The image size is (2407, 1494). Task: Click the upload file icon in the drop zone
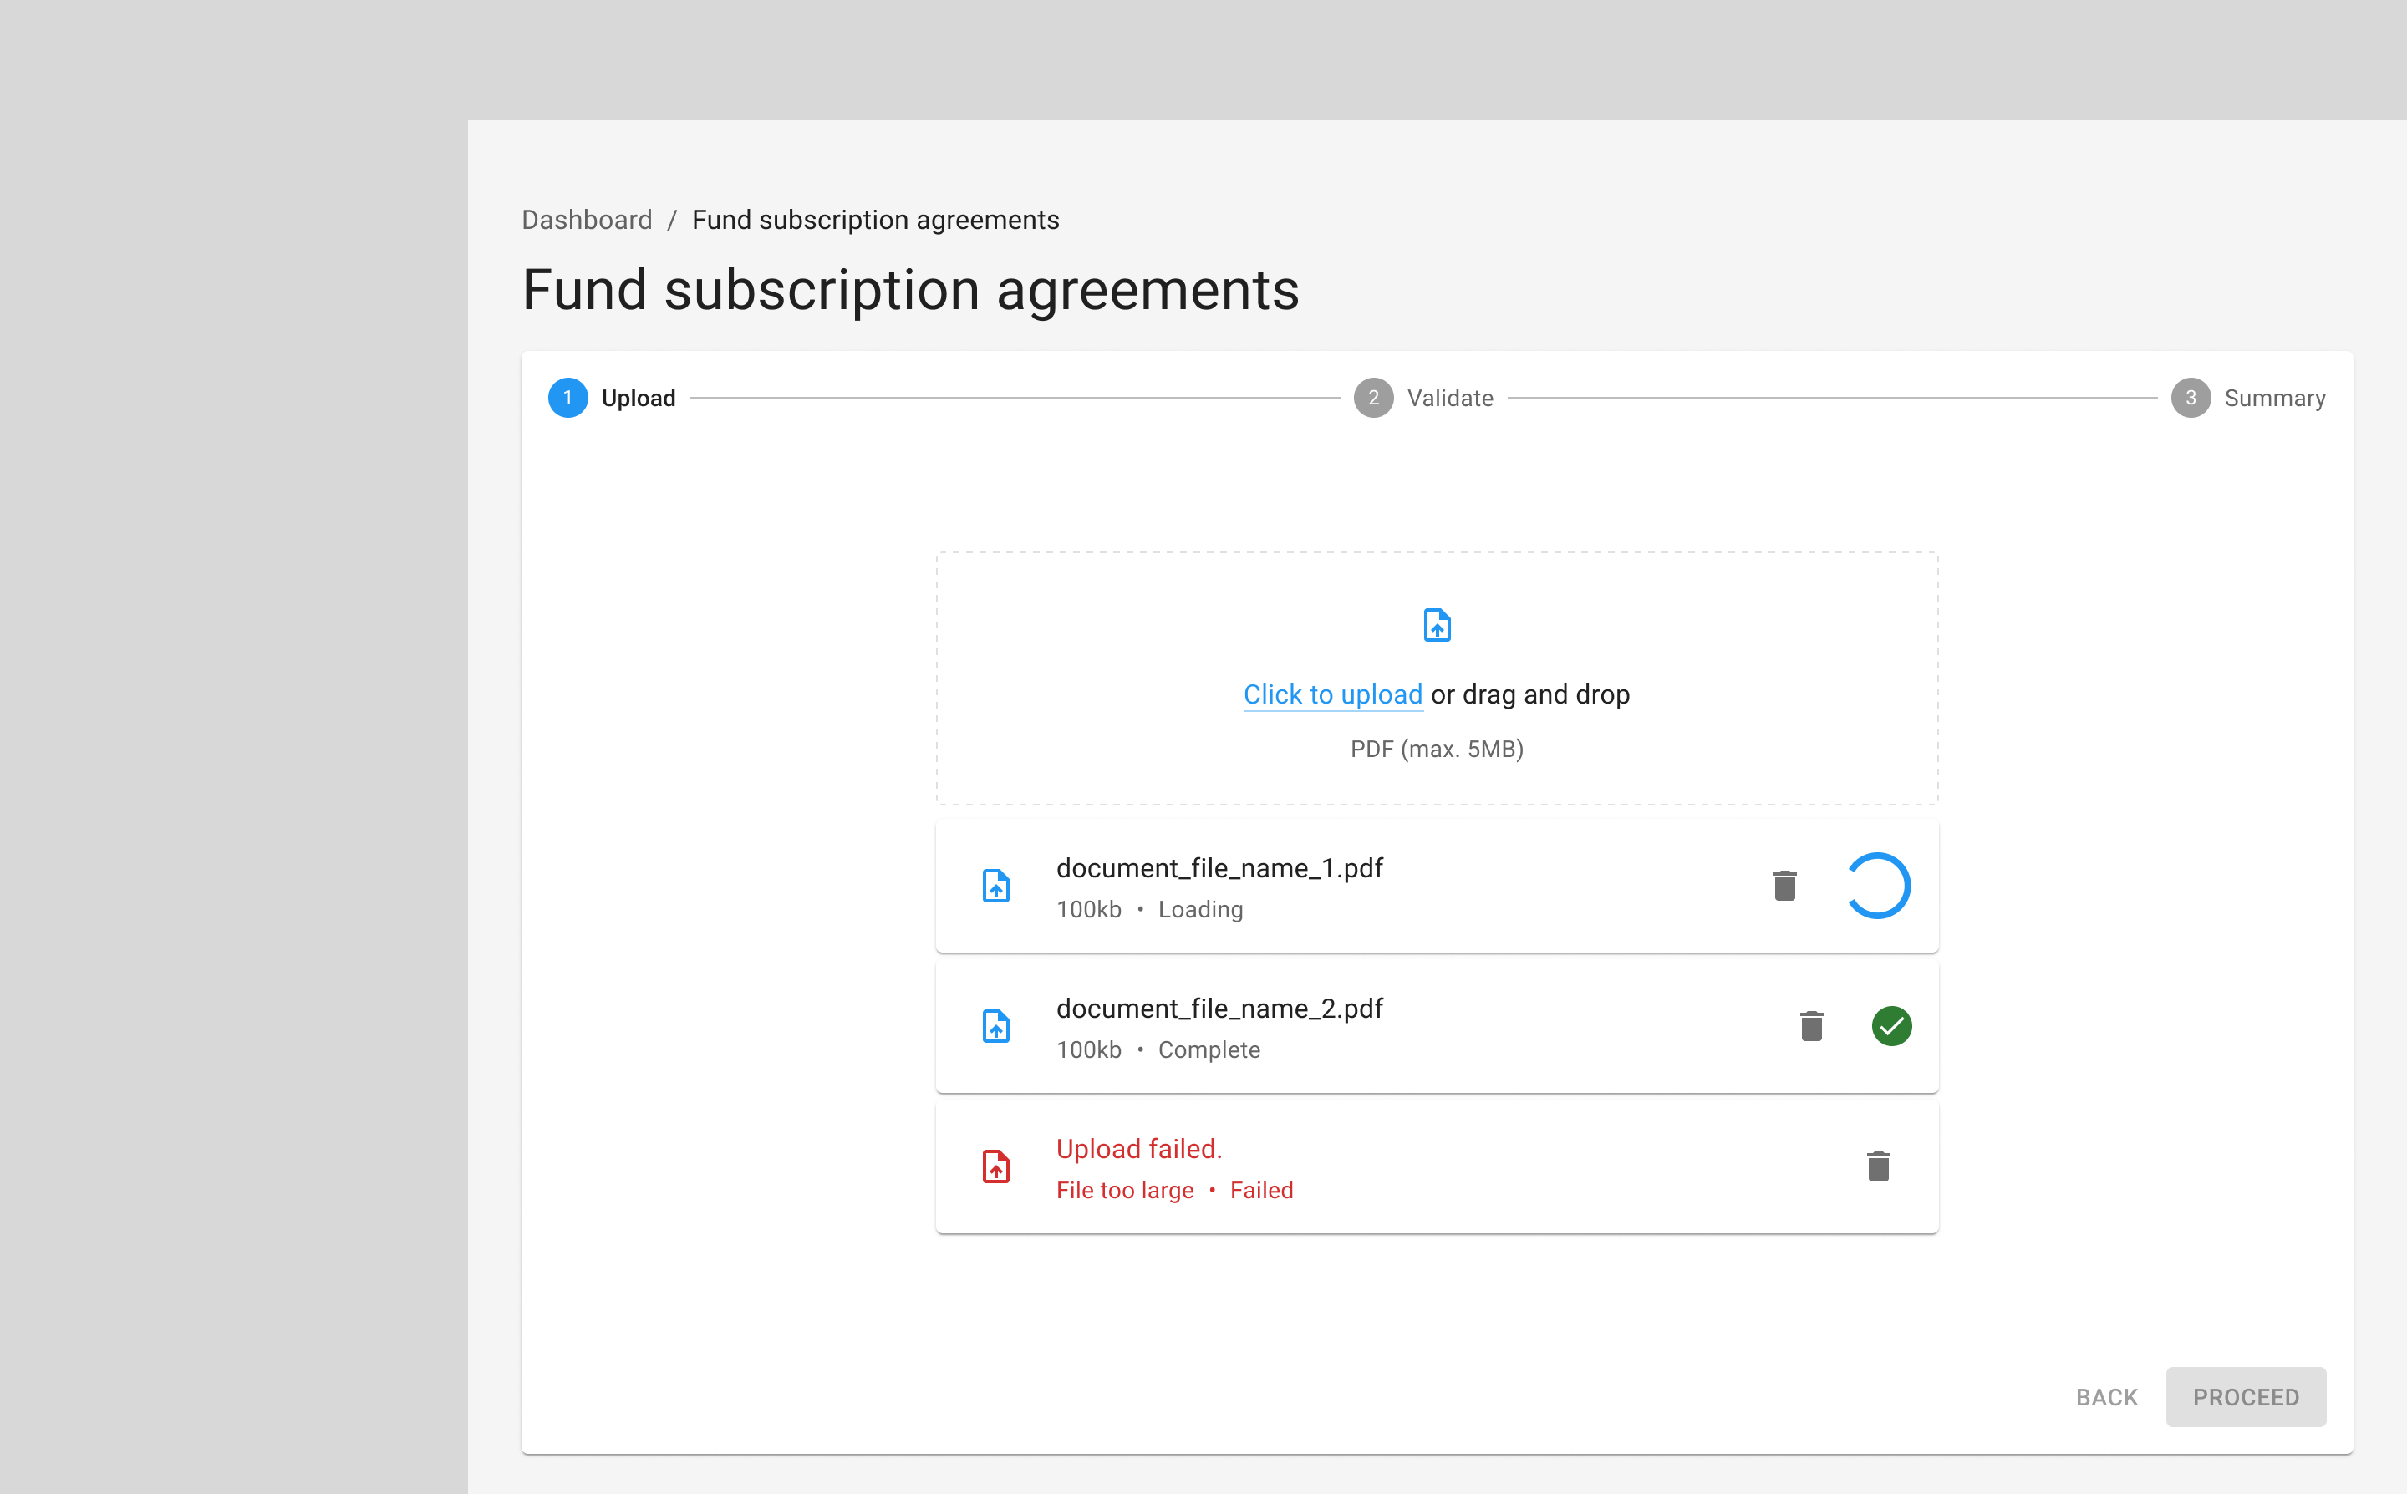click(1437, 626)
